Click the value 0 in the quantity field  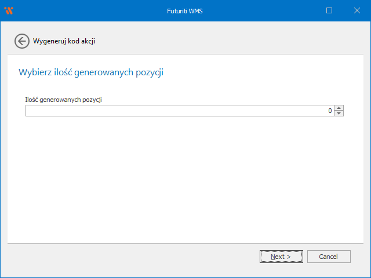[x=330, y=111]
